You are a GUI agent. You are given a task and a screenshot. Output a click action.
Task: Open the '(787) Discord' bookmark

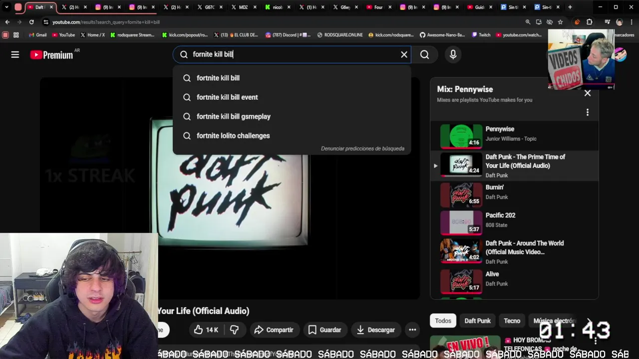(x=288, y=35)
